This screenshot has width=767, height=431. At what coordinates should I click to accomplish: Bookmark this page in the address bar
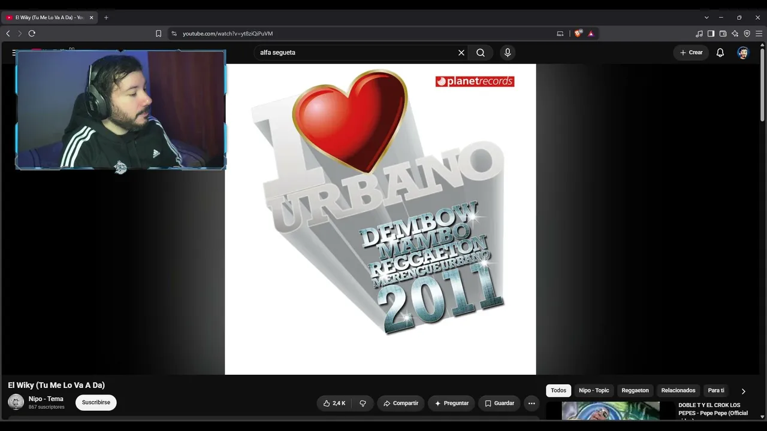pyautogui.click(x=158, y=34)
